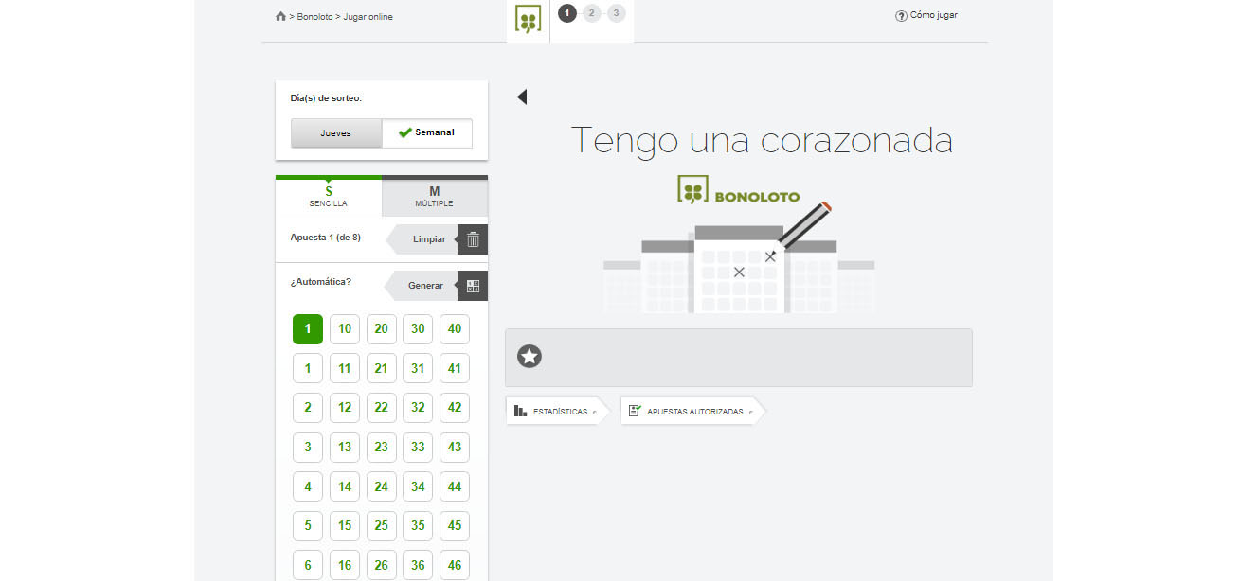Mark number 13 on the ticket
The image size is (1258, 581).
(x=345, y=448)
